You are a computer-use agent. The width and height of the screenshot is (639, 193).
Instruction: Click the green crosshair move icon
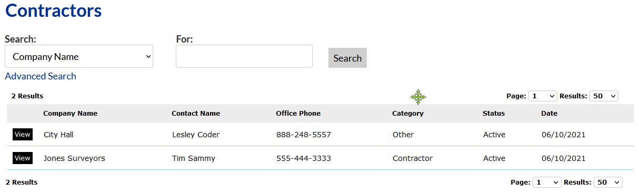pyautogui.click(x=418, y=97)
